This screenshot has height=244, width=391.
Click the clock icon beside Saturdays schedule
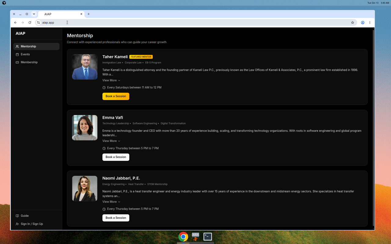[104, 88]
